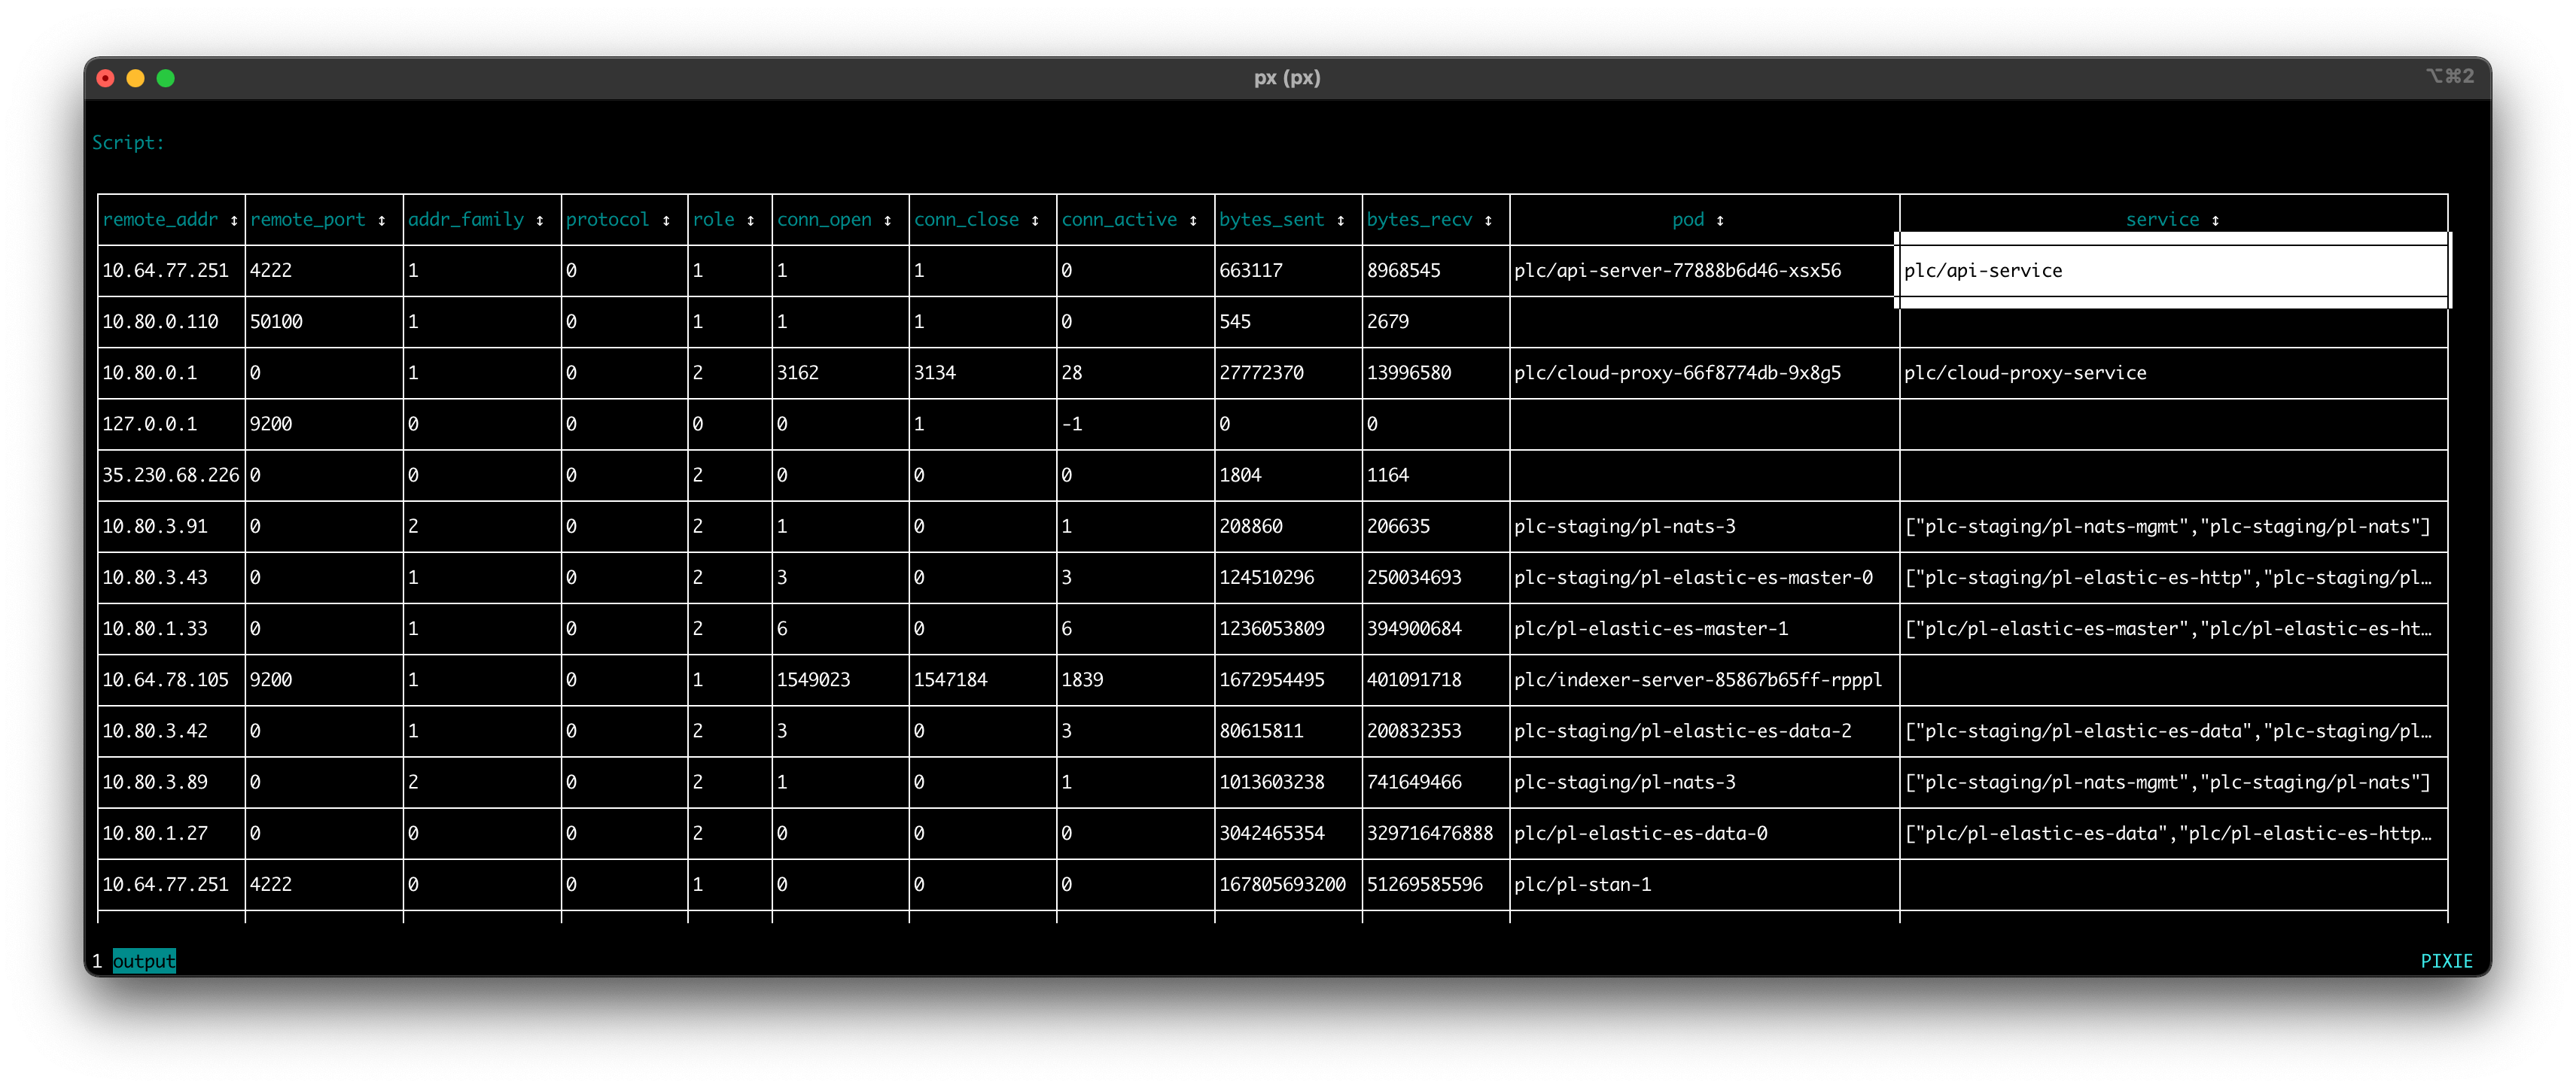
Task: Click sort arrows icon beside remote_port
Action: click(x=382, y=220)
